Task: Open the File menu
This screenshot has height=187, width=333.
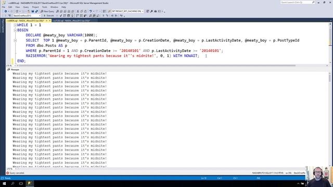Action: (x=4, y=7)
